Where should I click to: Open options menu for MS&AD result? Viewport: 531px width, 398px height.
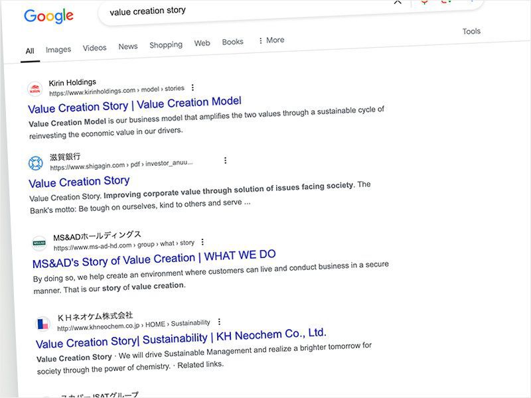point(202,242)
